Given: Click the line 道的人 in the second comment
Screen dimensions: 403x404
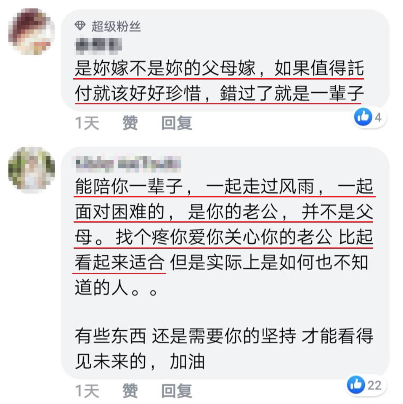Looking at the screenshot, I should [x=116, y=288].
